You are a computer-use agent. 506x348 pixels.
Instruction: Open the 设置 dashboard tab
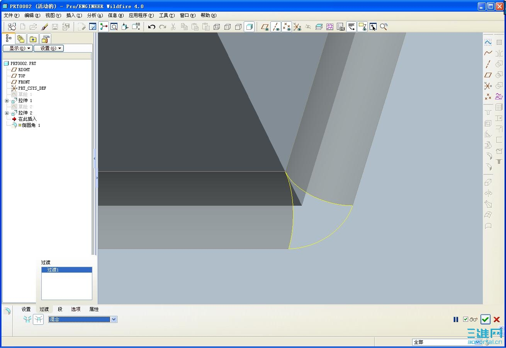26,309
